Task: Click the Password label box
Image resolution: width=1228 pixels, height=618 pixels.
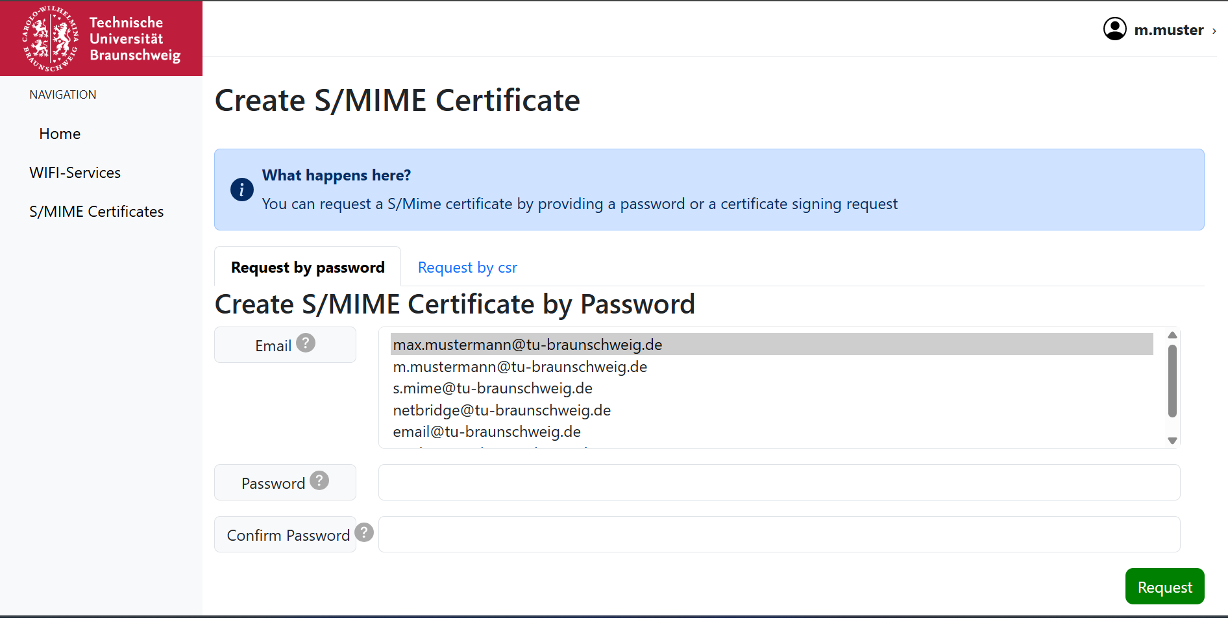Action: [285, 482]
